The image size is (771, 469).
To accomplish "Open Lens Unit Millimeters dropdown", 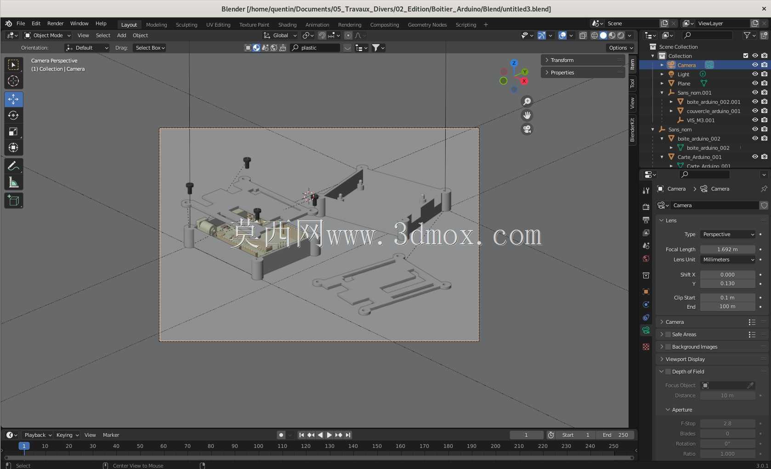I will [728, 260].
